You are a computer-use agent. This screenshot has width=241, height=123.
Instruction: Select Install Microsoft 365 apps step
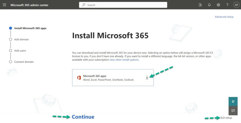coord(10,28)
